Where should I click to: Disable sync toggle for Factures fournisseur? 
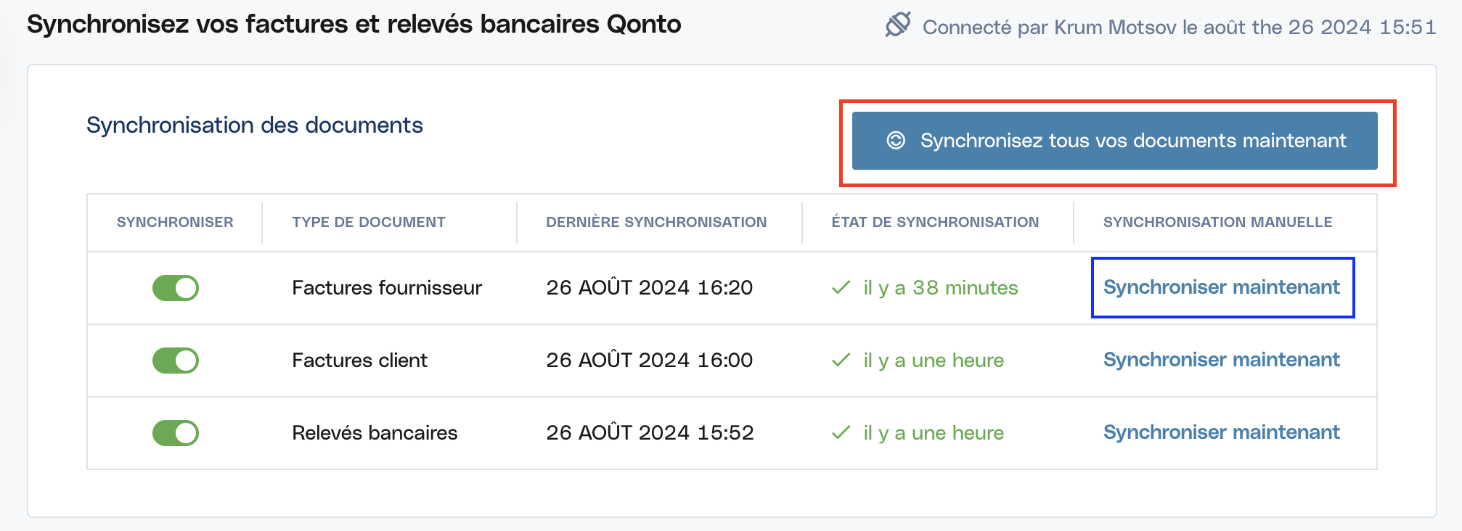tap(176, 288)
